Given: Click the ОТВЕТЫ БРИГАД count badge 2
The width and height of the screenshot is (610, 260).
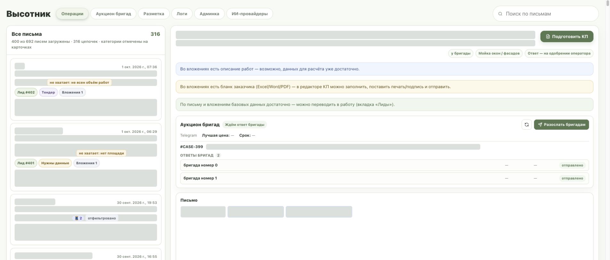Looking at the screenshot, I should pyautogui.click(x=218, y=155).
